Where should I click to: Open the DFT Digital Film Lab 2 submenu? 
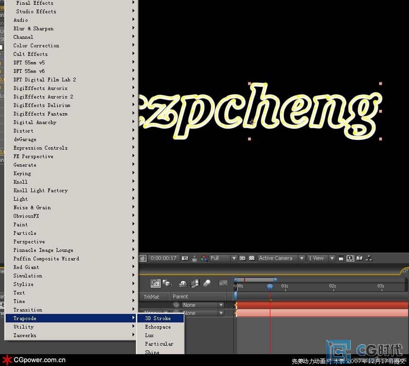(x=71, y=80)
